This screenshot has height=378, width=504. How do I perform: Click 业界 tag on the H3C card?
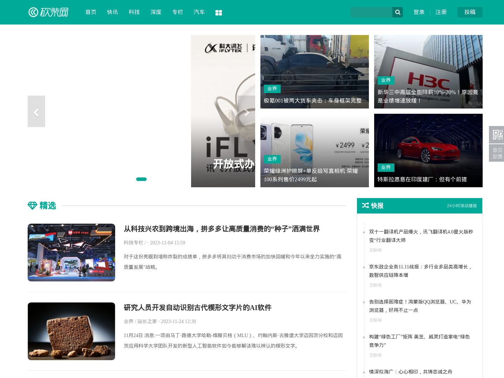tap(386, 80)
